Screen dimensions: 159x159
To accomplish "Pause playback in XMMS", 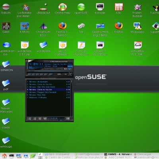I will (38, 74).
